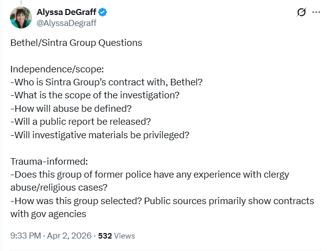Click the blue verified badge

click(102, 12)
